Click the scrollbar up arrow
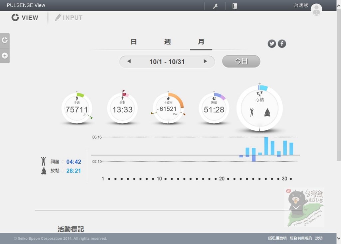 click(339, 6)
